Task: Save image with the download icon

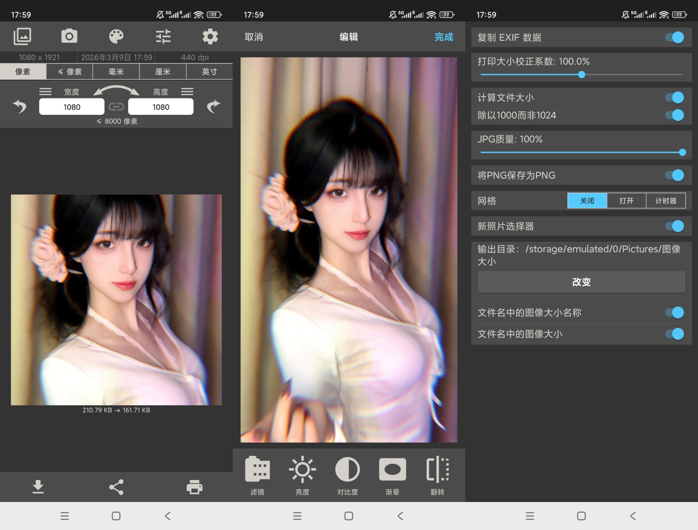Action: click(38, 487)
